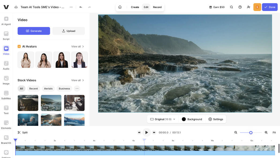The width and height of the screenshot is (280, 158).
Task: Open the Text sidebar panel
Action: 6,110
